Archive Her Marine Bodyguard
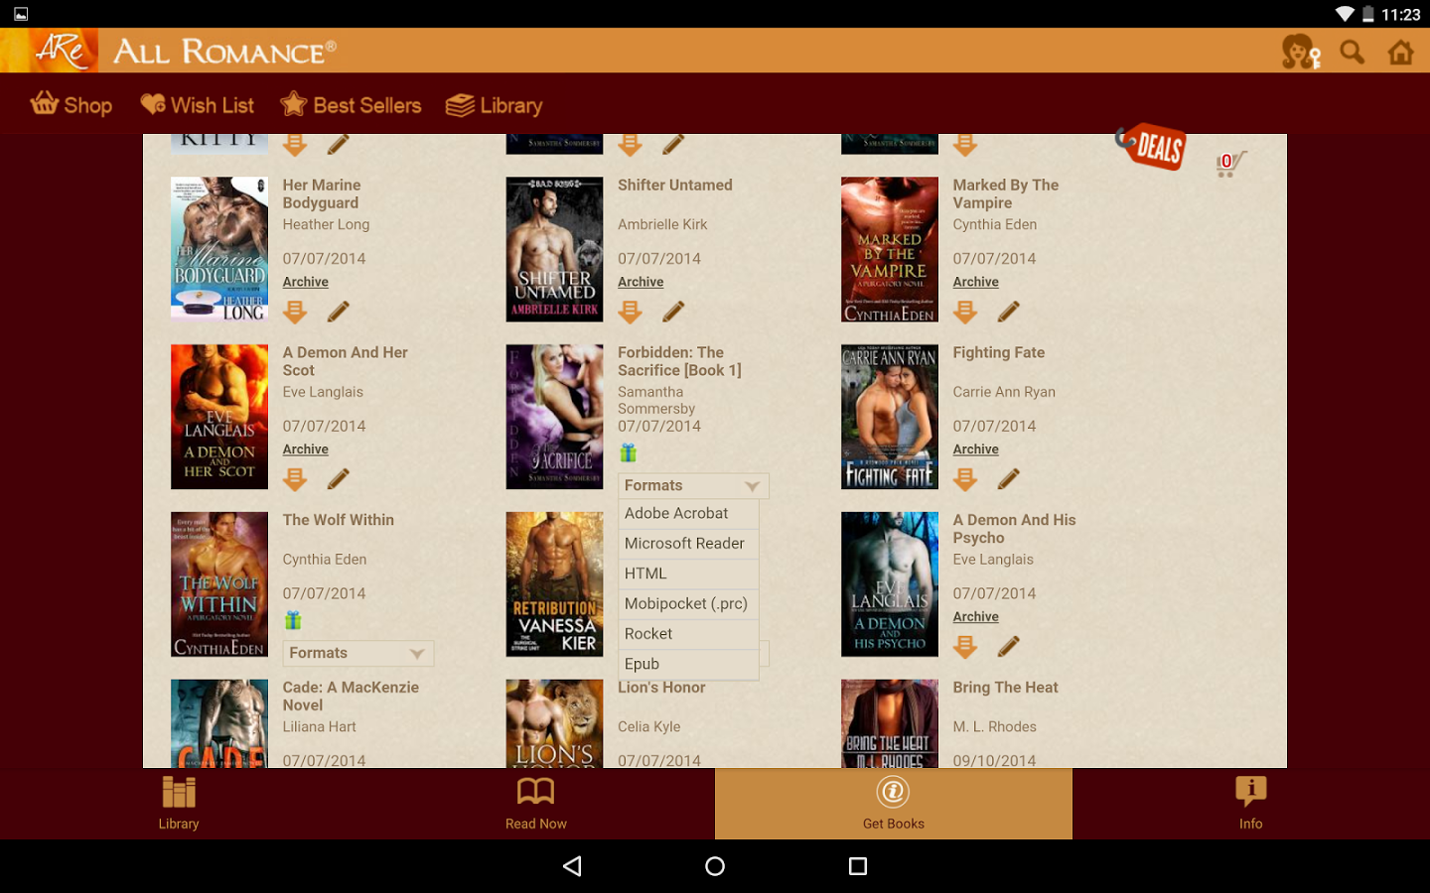 306,282
